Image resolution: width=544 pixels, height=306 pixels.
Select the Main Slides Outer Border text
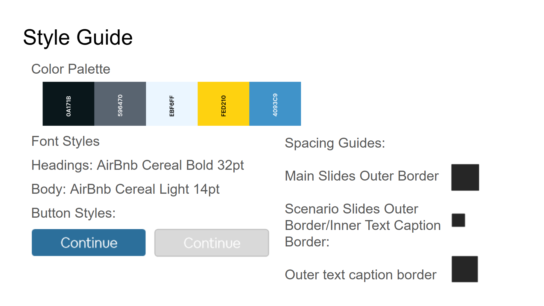pos(361,176)
